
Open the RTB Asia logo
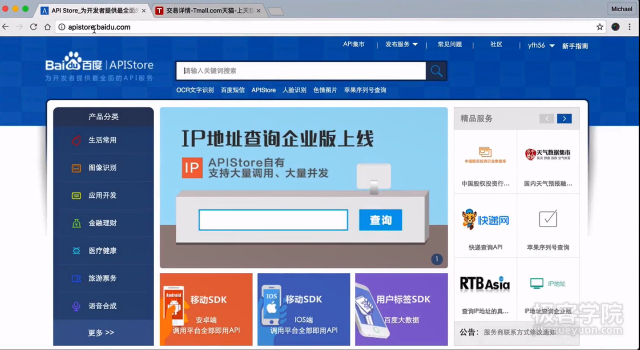click(x=485, y=284)
